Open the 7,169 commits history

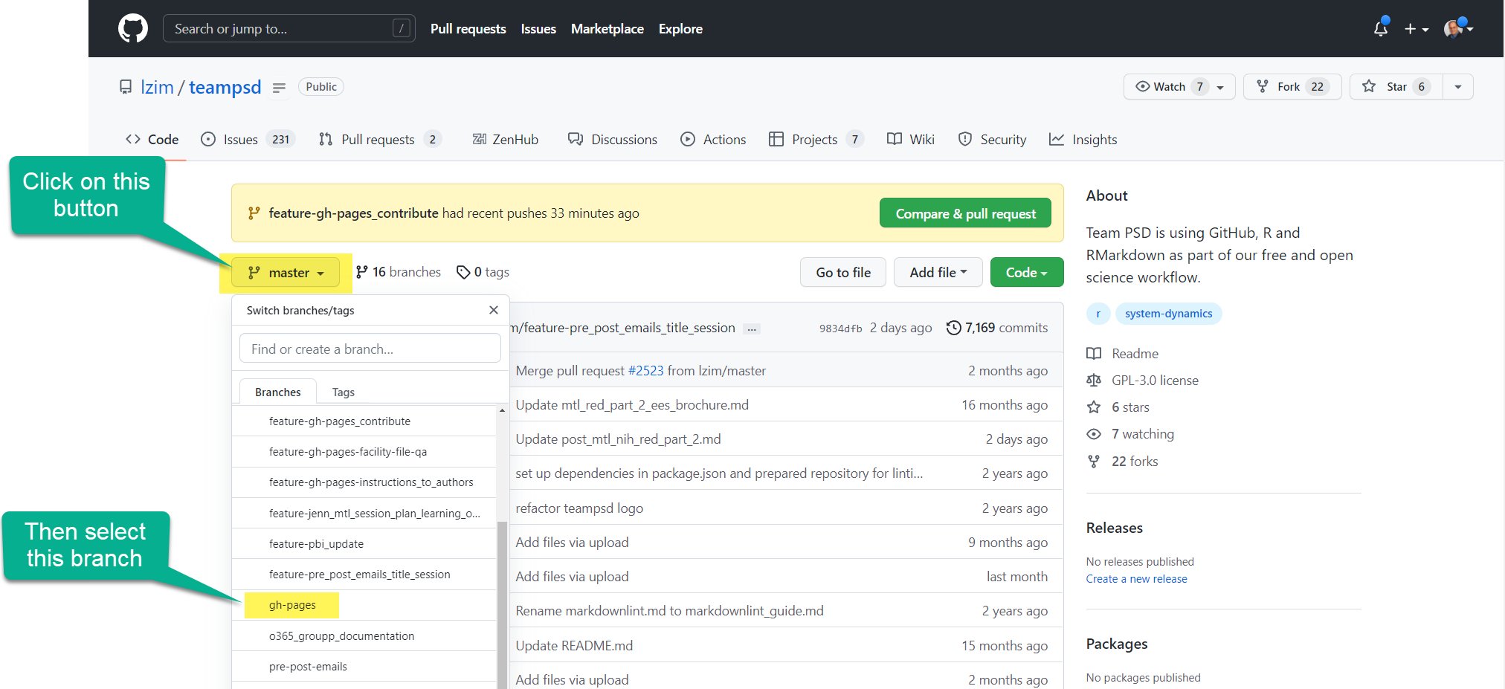click(997, 328)
